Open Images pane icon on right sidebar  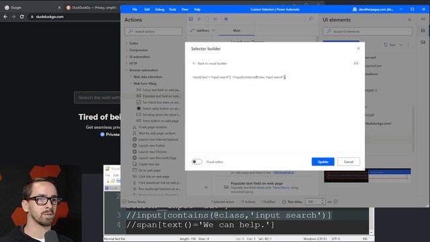(x=423, y=42)
